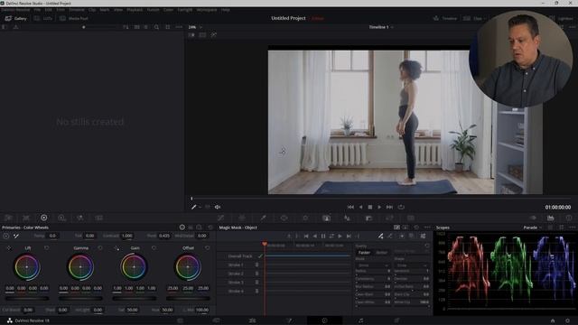Open the HDR palette icon
The height and width of the screenshot is (325, 578).
pyautogui.click(x=61, y=218)
